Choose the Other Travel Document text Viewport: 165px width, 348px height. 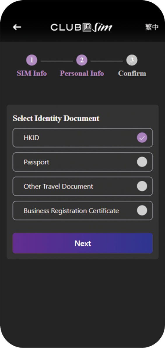(x=58, y=187)
